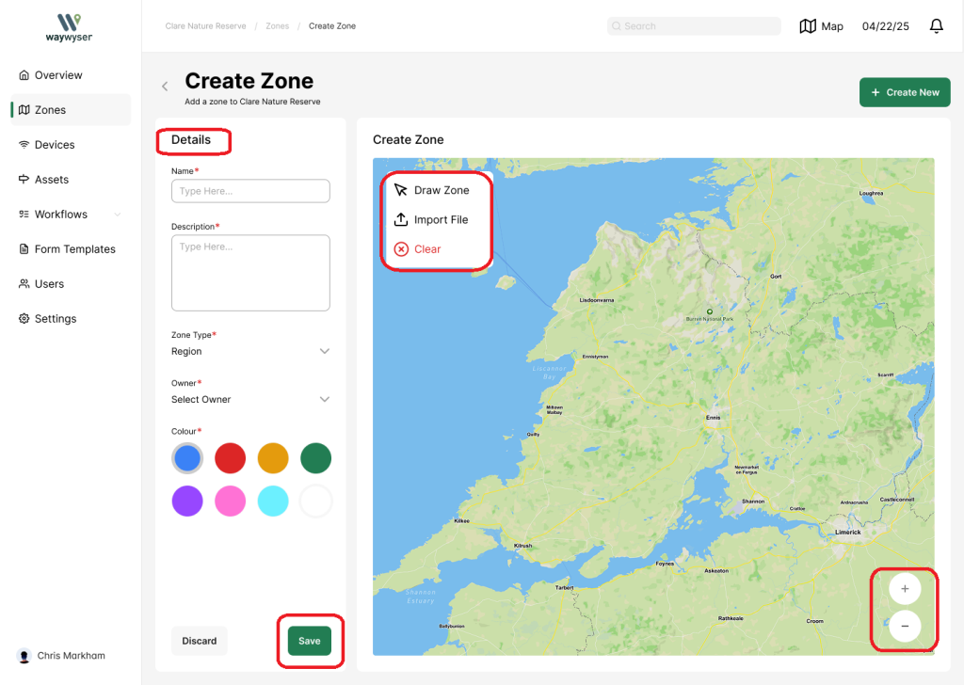Image resolution: width=964 pixels, height=685 pixels.
Task: Open Form Templates in sidebar
Action: [x=74, y=249]
